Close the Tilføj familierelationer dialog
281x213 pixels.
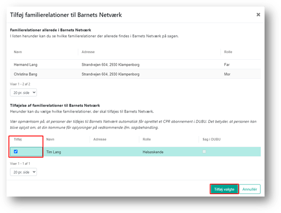pos(258,14)
